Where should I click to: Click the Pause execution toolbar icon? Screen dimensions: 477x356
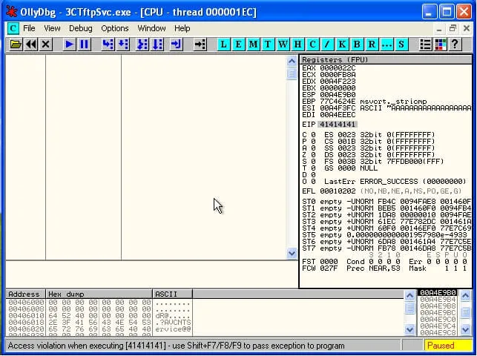point(85,44)
